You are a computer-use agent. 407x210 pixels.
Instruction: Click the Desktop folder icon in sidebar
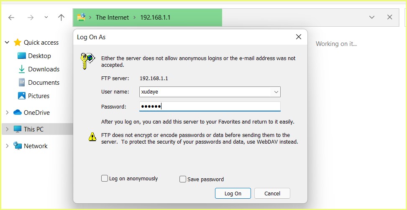click(x=22, y=56)
